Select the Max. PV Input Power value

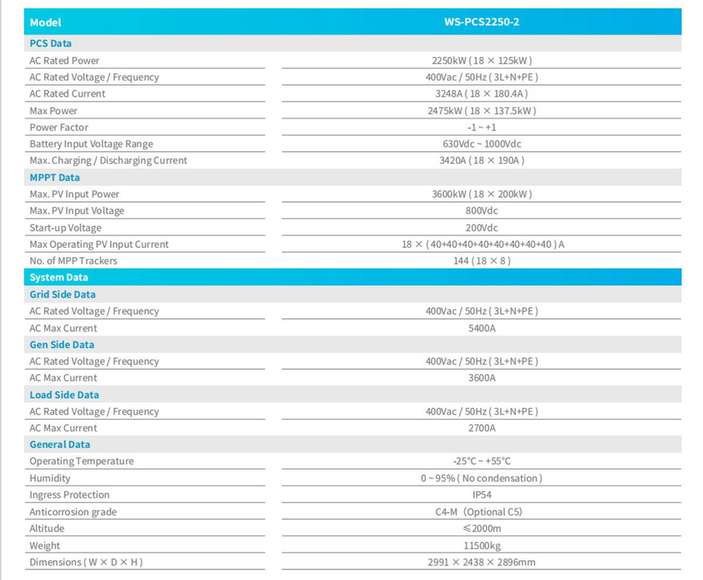(x=482, y=194)
